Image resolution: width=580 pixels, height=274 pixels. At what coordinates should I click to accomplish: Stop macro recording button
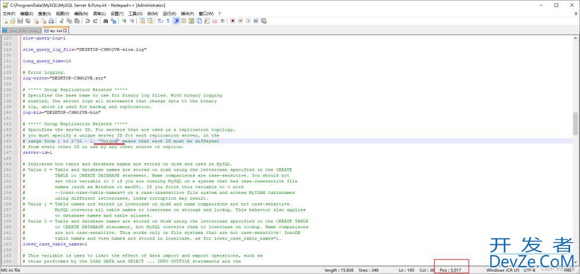click(x=241, y=21)
